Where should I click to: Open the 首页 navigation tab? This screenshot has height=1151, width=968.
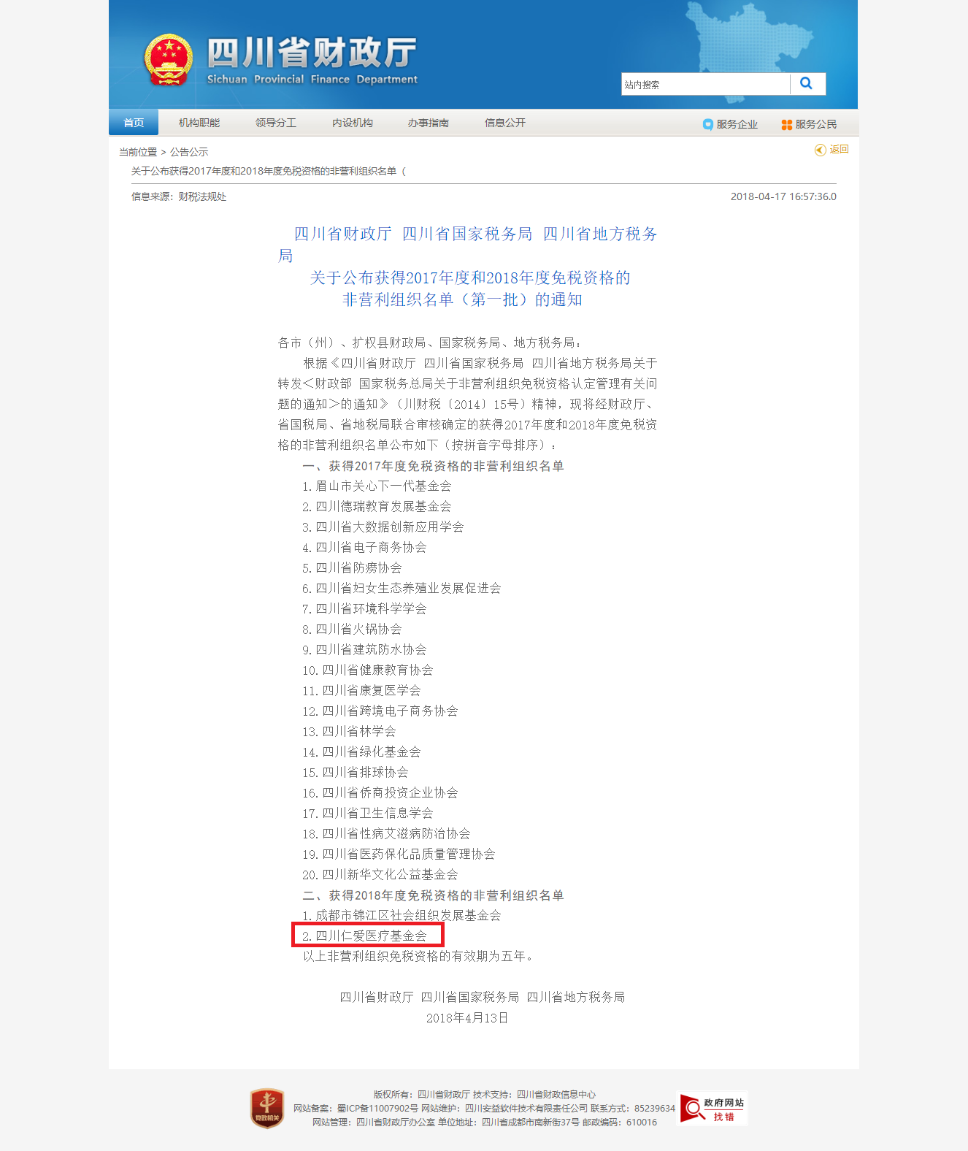click(x=134, y=123)
